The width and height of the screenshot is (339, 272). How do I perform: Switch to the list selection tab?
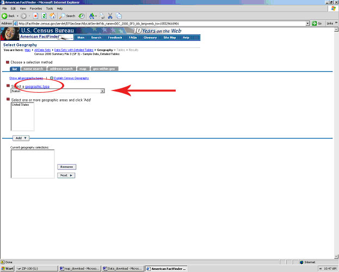(x=15, y=69)
